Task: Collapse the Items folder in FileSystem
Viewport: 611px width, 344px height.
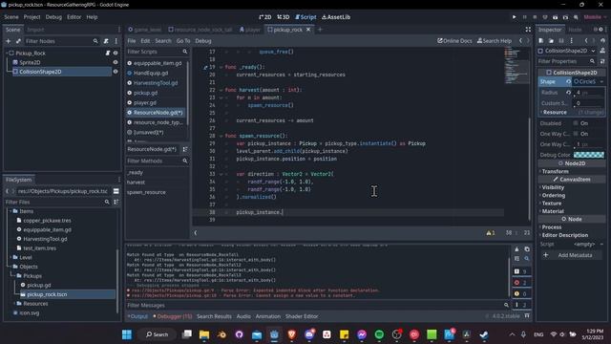Action: point(11,211)
